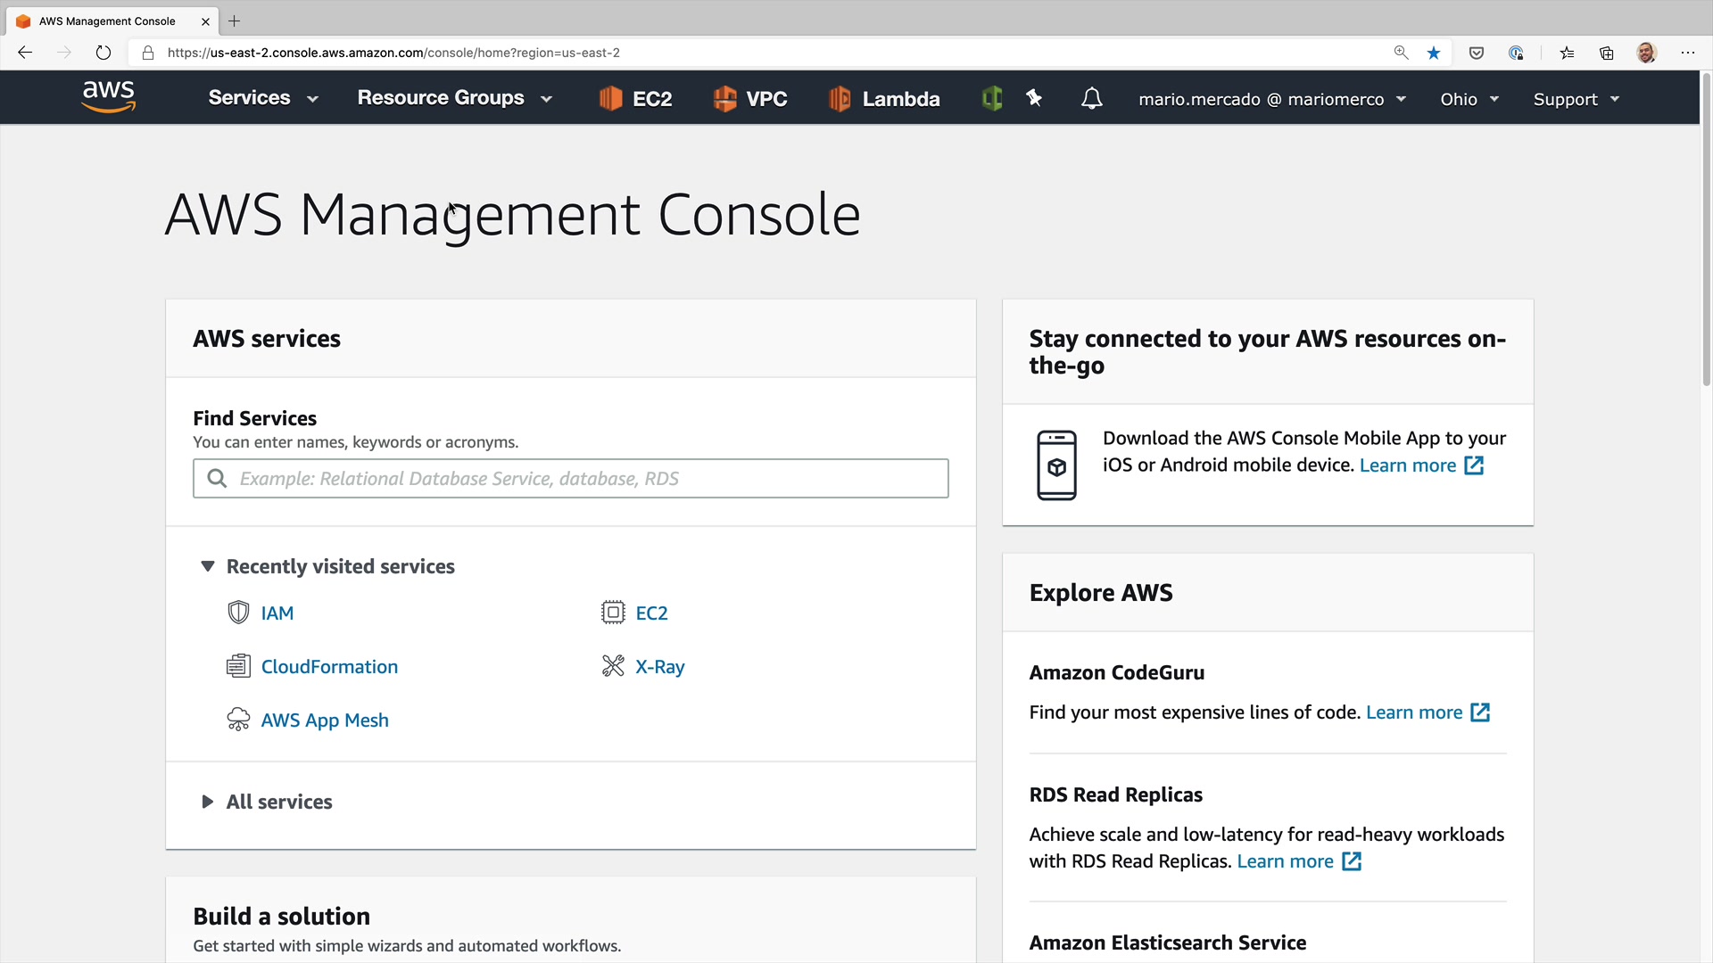Open the EC2 shortcut in top bar
This screenshot has width=1713, height=963.
635,99
